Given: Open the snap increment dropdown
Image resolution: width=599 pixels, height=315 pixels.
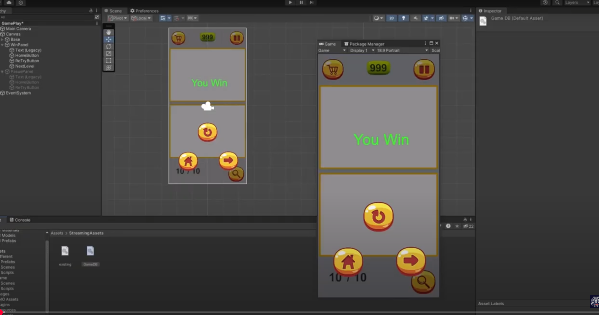Looking at the screenshot, I should point(193,18).
